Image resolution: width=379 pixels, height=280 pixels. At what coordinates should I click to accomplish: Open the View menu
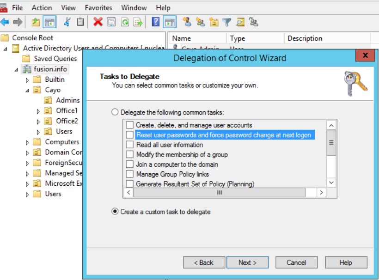pyautogui.click(x=68, y=8)
